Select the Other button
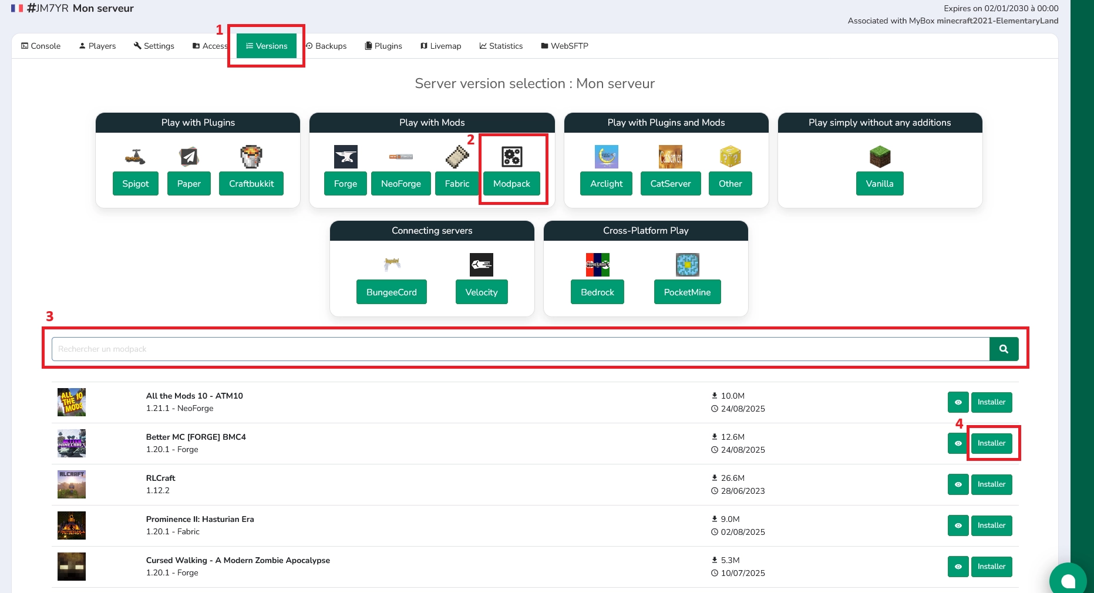This screenshot has width=1094, height=593. (731, 184)
